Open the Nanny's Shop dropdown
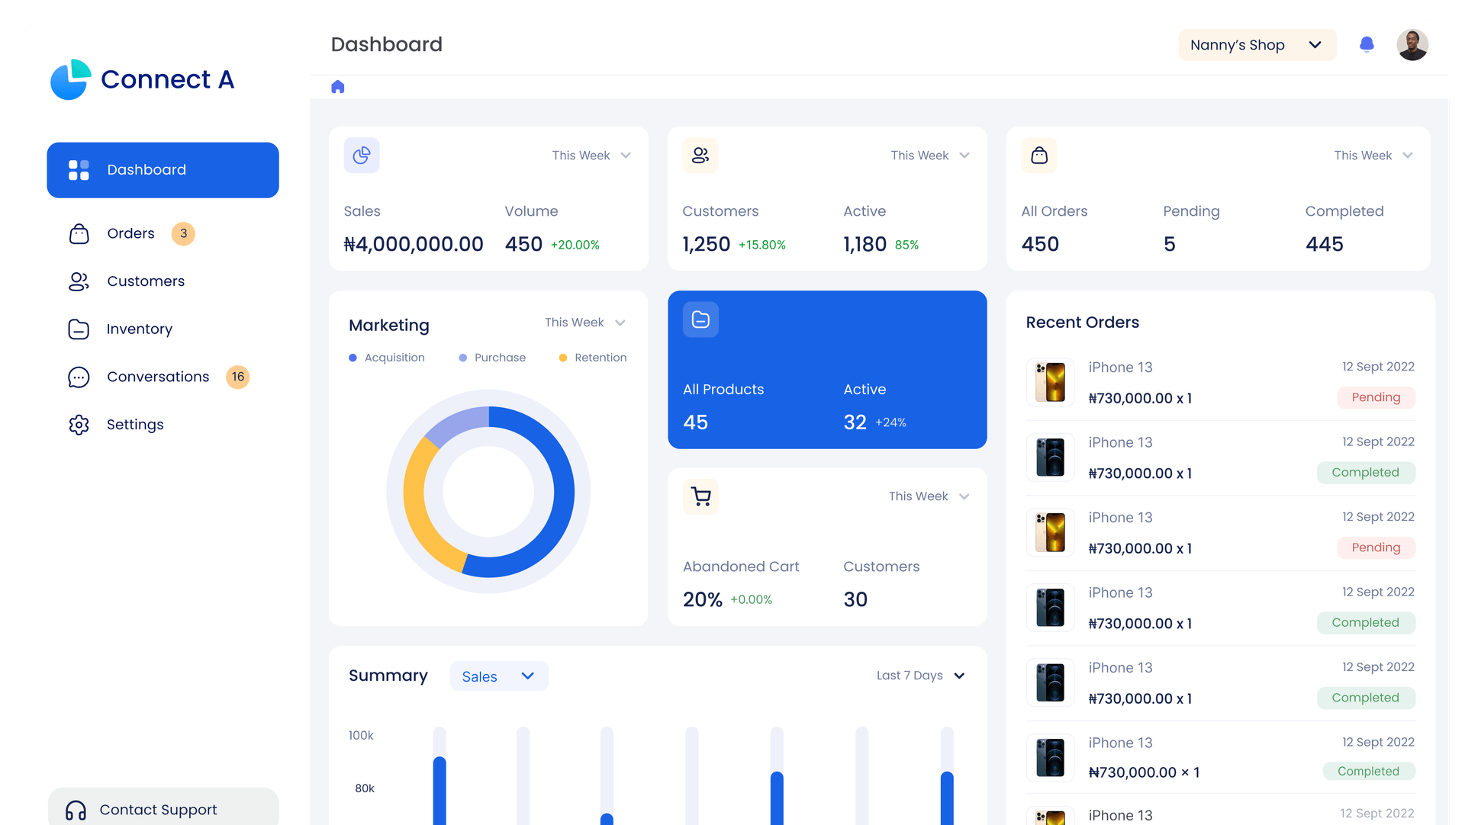1465x825 pixels. [1257, 44]
